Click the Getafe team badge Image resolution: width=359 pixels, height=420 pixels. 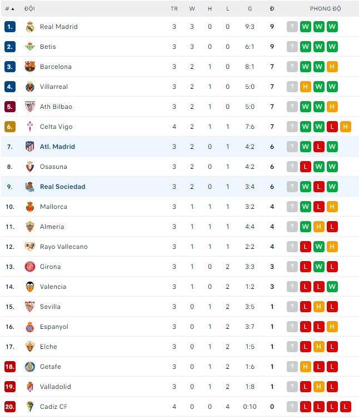[30, 367]
